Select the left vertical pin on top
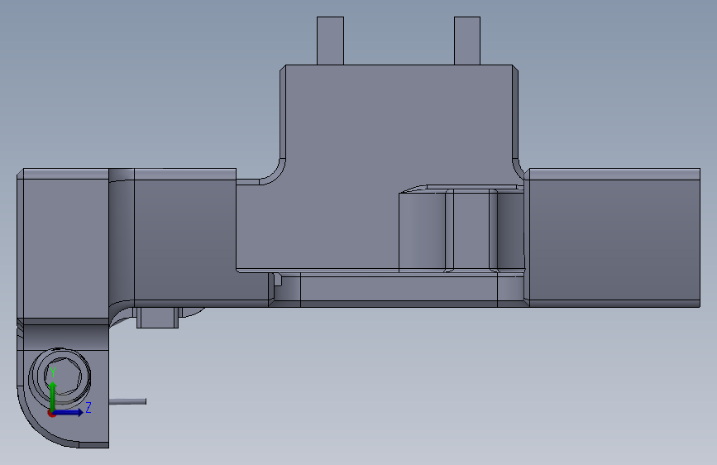The image size is (717, 465). [x=330, y=41]
